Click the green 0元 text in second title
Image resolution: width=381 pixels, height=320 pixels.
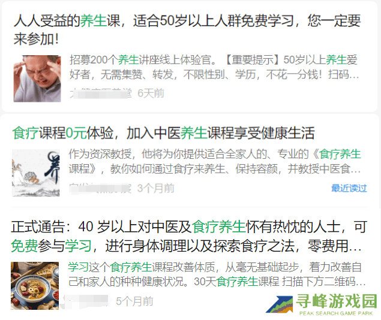76,133
